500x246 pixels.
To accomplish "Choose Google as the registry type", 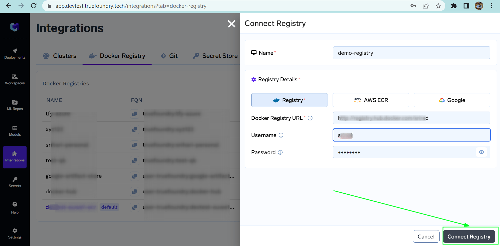I will [452, 100].
